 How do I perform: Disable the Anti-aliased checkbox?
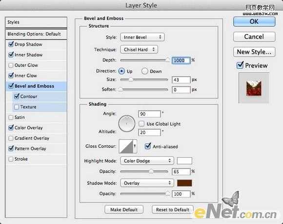[148, 146]
